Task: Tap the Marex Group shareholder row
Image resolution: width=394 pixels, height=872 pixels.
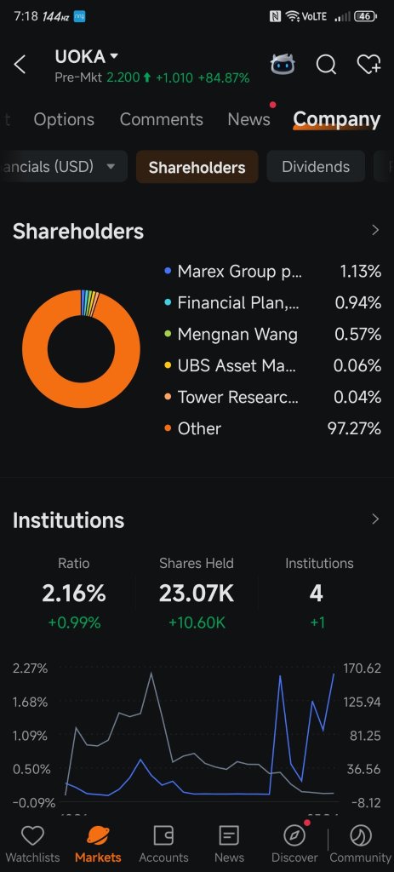Action: pyautogui.click(x=273, y=272)
